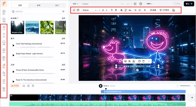Viewport: 196px width, 107px height.
Task: Toggle the lock on the floating text toolbar
Action: click(x=133, y=61)
